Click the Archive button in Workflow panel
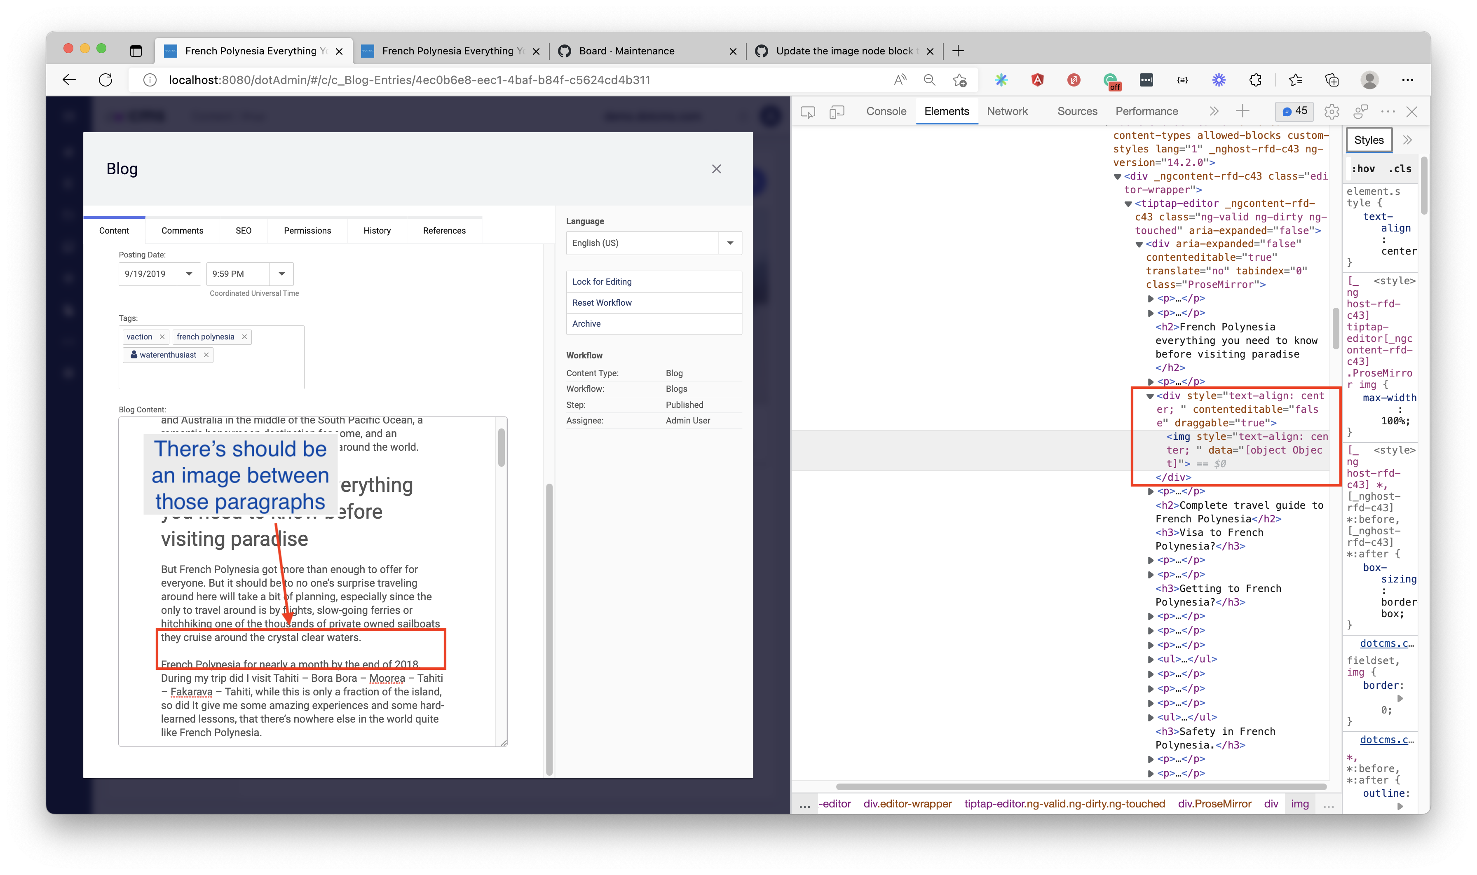 point(654,324)
